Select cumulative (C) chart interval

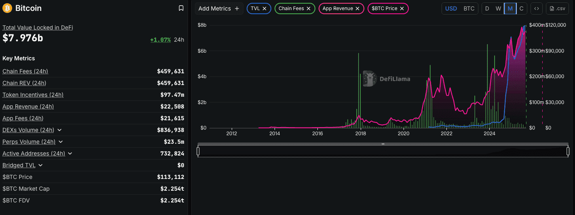tap(521, 8)
